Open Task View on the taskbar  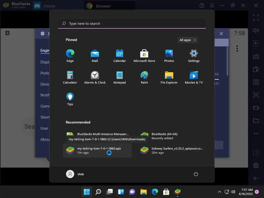pyautogui.click(x=110, y=192)
